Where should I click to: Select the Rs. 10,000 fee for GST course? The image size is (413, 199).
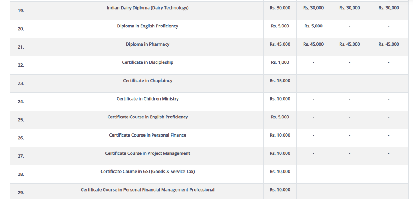point(280,172)
